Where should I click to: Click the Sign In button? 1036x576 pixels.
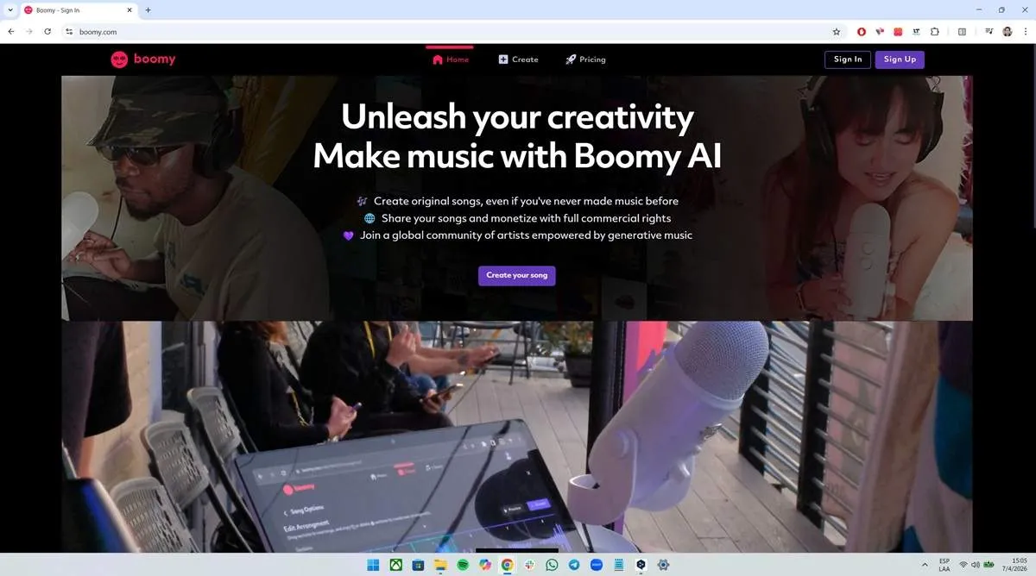pos(848,59)
